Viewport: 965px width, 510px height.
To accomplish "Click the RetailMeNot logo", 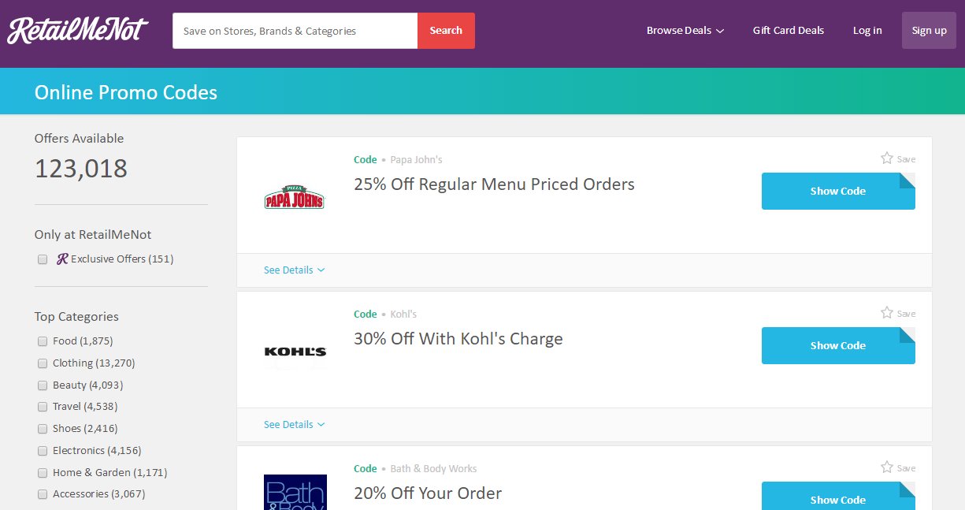I will 77,31.
